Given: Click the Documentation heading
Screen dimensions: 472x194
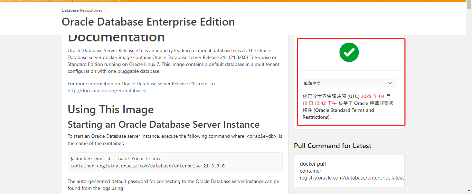Looking at the screenshot, I should 116,38.
